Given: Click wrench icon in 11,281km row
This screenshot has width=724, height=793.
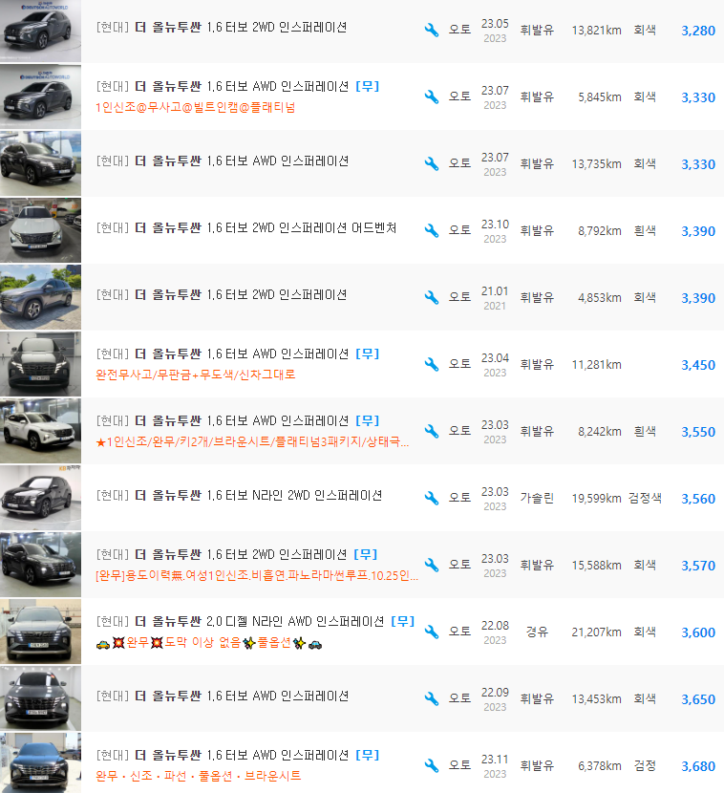Looking at the screenshot, I should (x=432, y=364).
